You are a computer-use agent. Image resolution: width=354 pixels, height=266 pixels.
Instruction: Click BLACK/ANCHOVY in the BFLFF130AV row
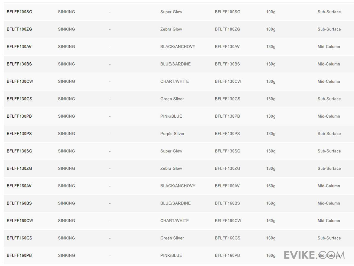(178, 47)
